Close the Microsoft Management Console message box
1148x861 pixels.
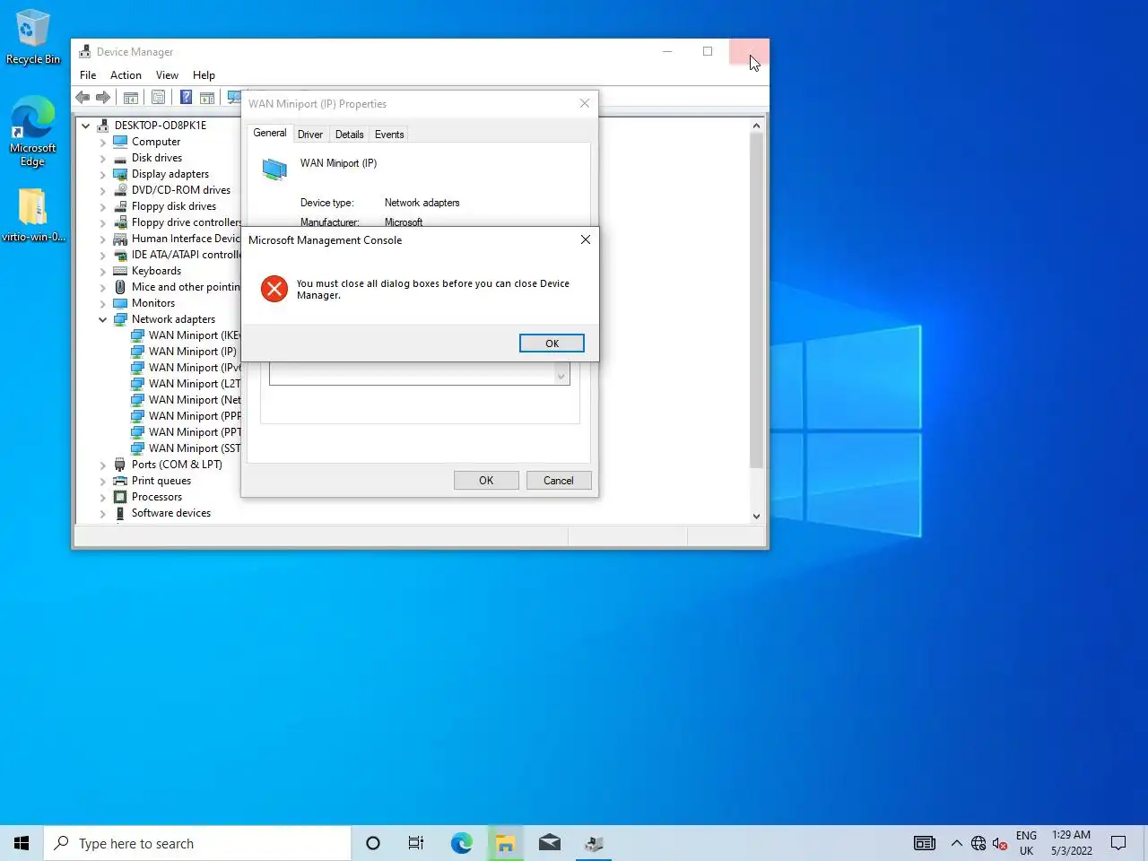586,239
